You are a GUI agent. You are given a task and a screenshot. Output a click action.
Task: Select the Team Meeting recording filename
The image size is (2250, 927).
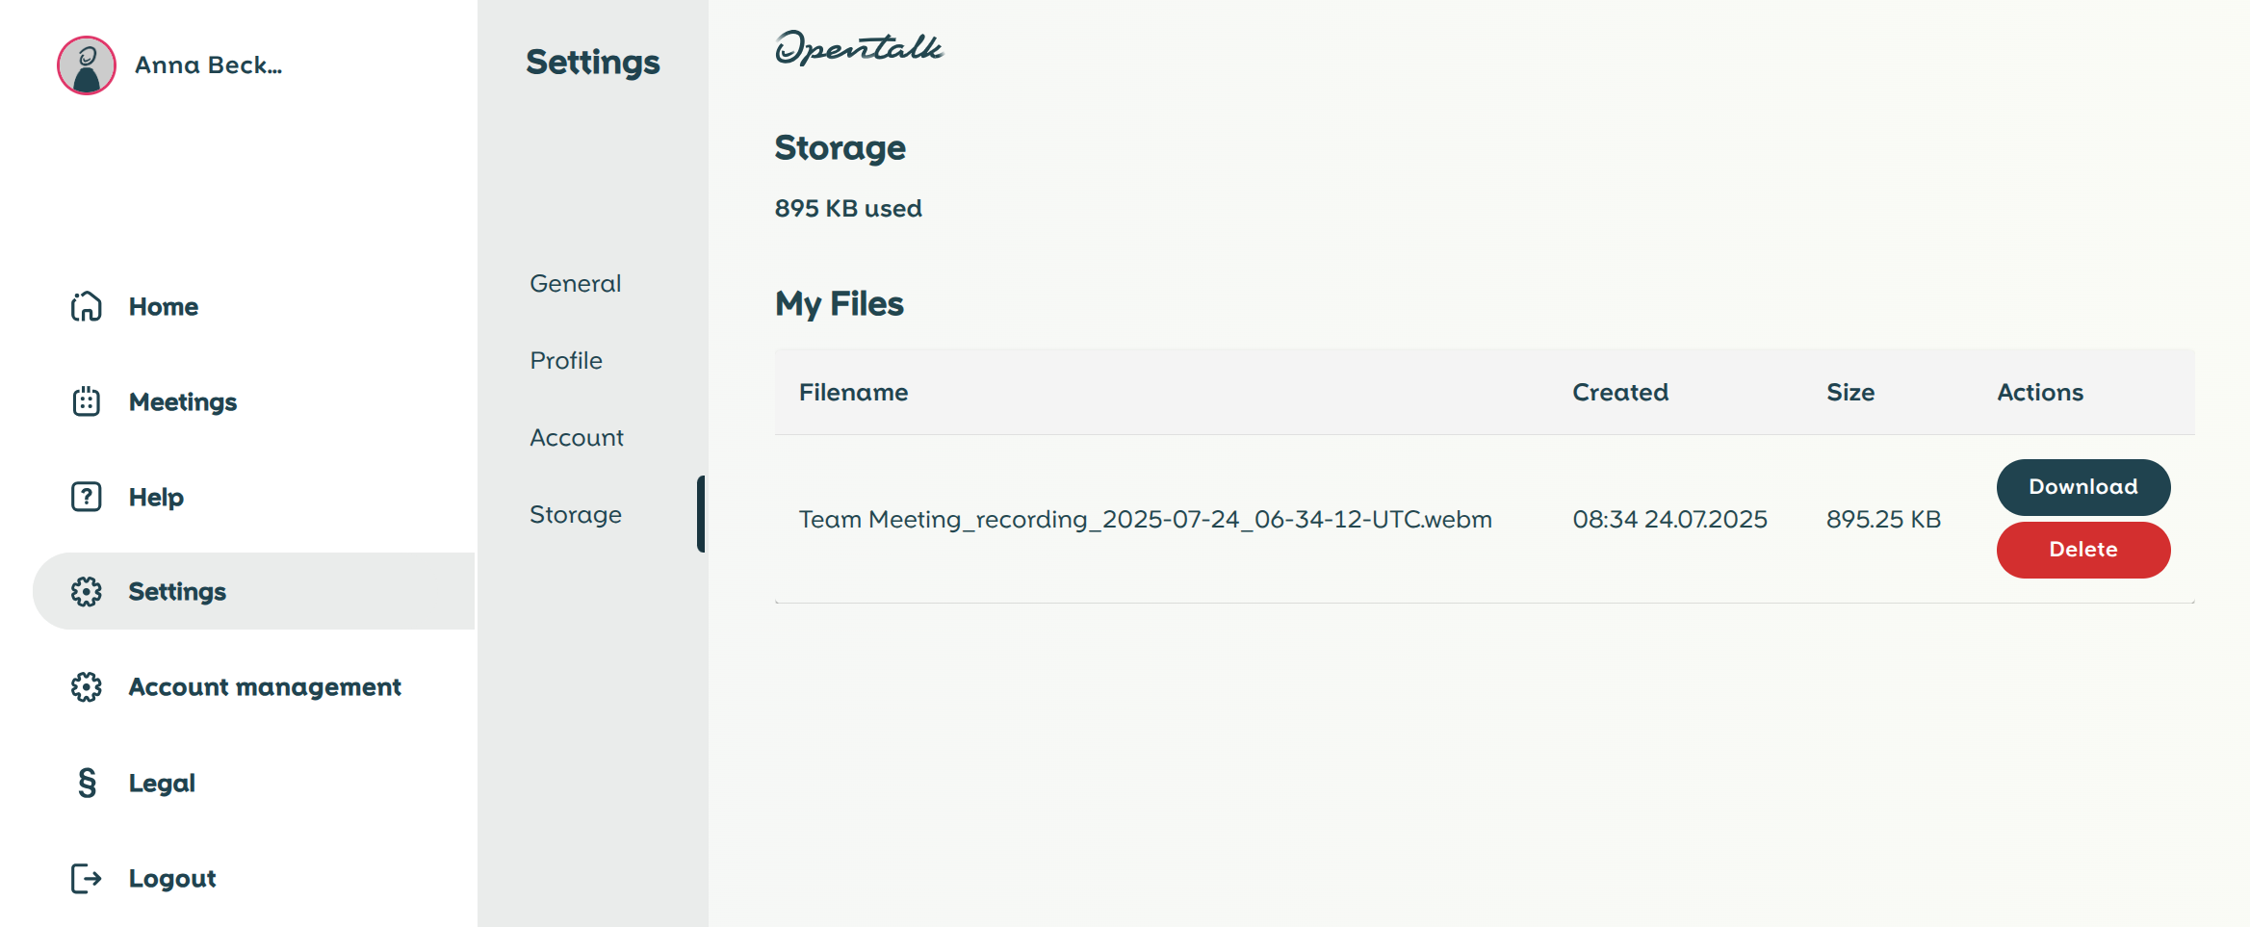tap(1145, 518)
